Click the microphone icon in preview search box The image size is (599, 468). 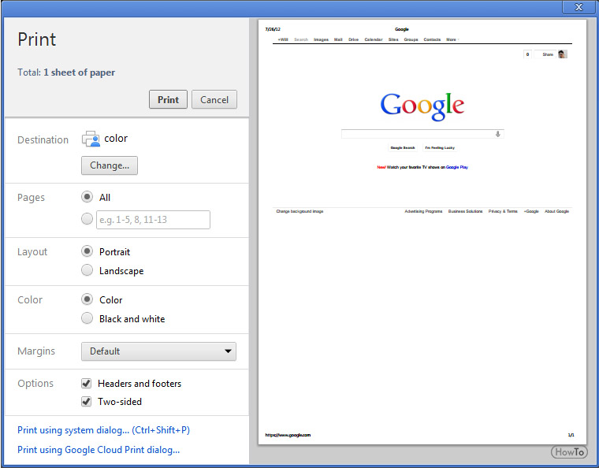(498, 134)
